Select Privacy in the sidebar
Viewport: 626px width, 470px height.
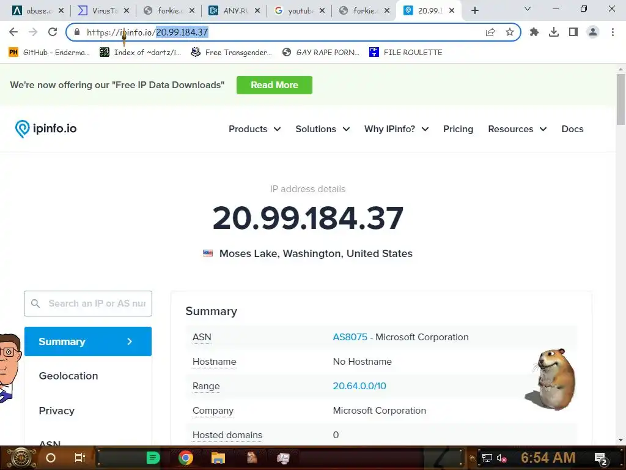pyautogui.click(x=57, y=411)
